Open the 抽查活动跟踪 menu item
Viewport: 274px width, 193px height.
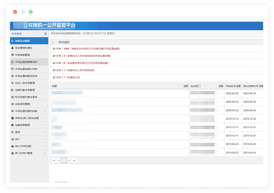(23, 41)
